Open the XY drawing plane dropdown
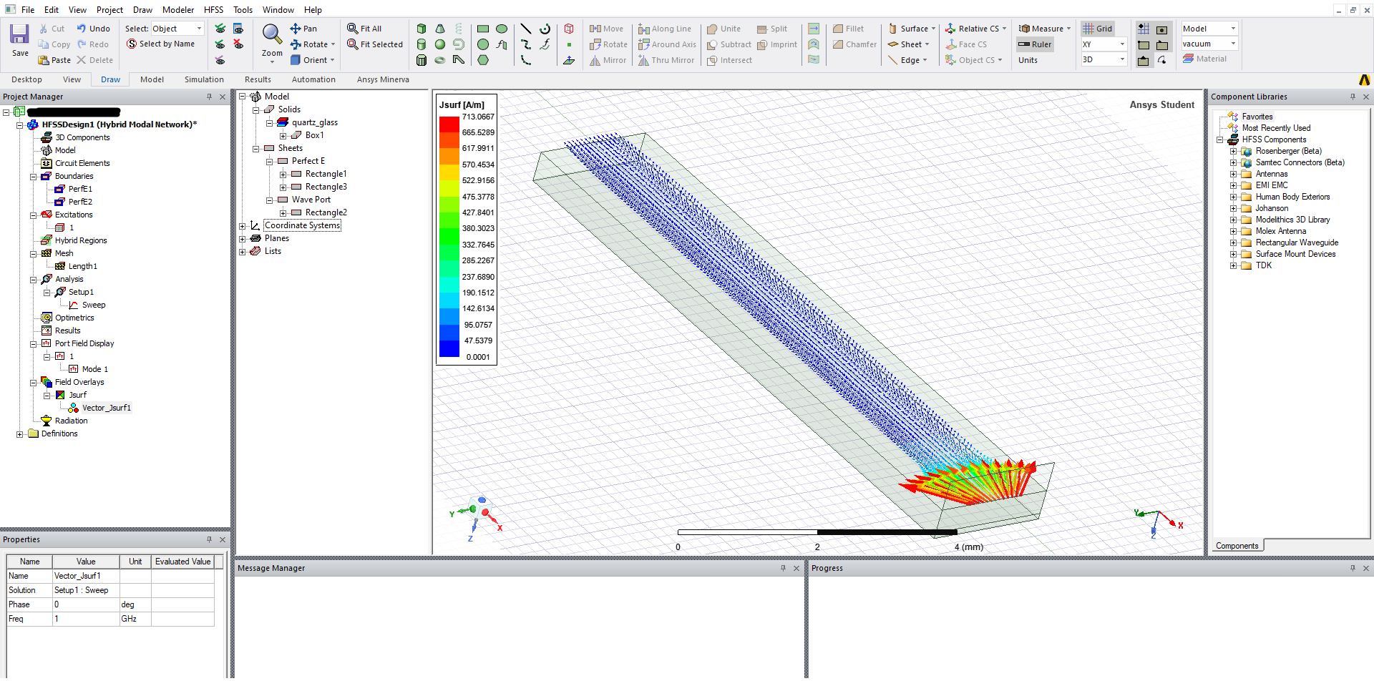This screenshot has width=1374, height=681. click(x=1103, y=44)
